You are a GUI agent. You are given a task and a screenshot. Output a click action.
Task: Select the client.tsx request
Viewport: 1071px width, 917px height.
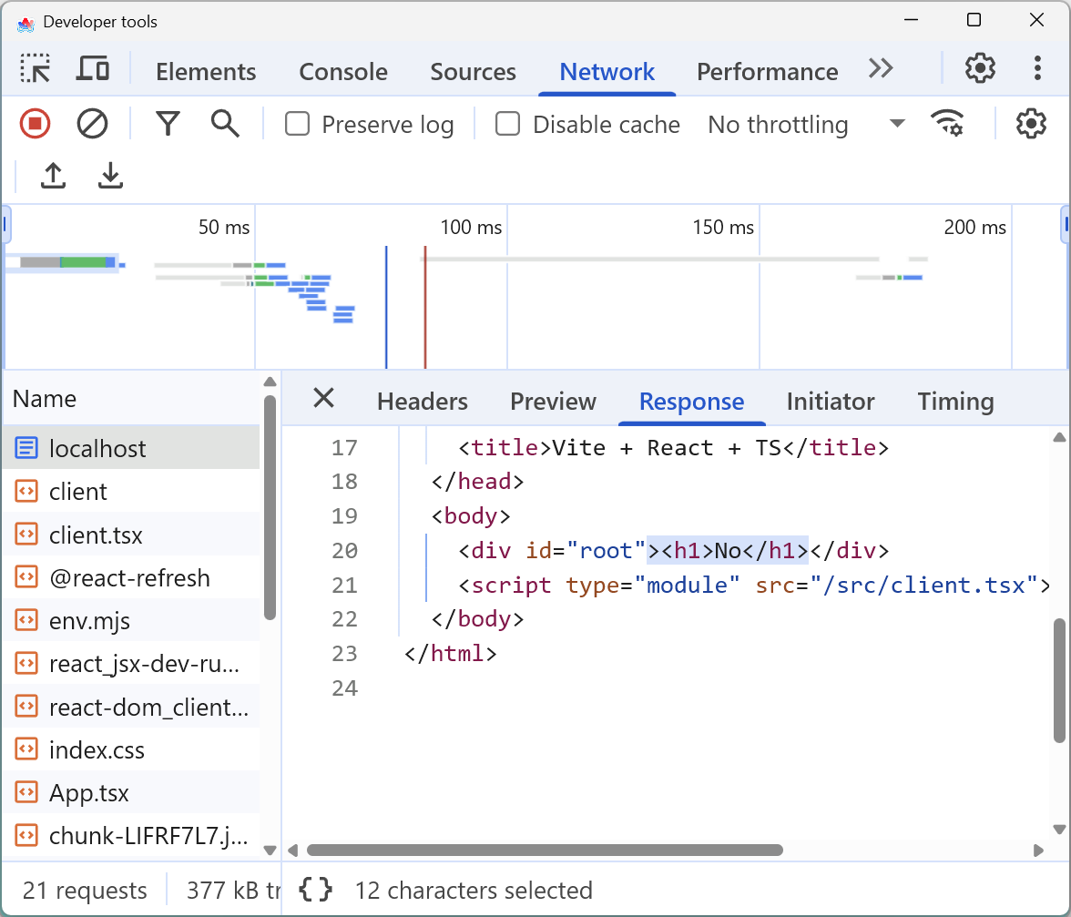132,534
